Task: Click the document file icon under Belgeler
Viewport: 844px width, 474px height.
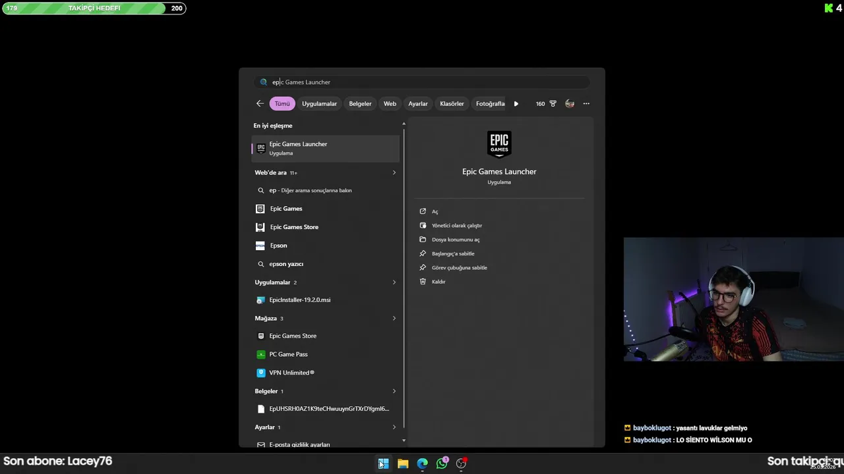Action: [260, 409]
